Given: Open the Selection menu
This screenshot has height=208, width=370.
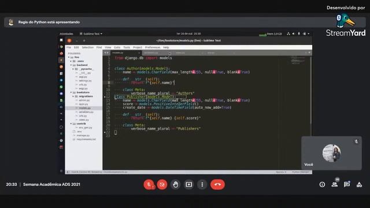Looking at the screenshot, I should coord(88,47).
